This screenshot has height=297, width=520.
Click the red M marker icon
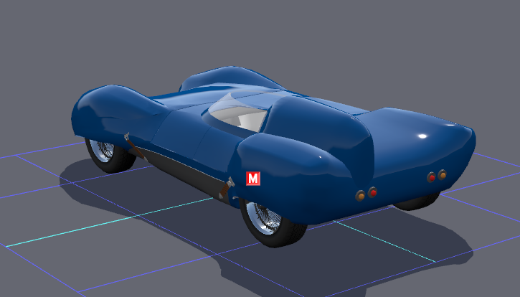click(x=253, y=179)
